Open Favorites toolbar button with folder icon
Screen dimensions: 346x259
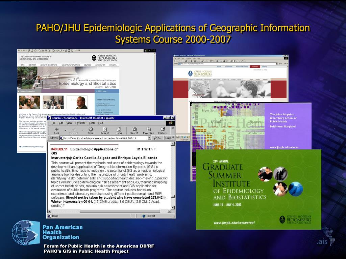148,131
